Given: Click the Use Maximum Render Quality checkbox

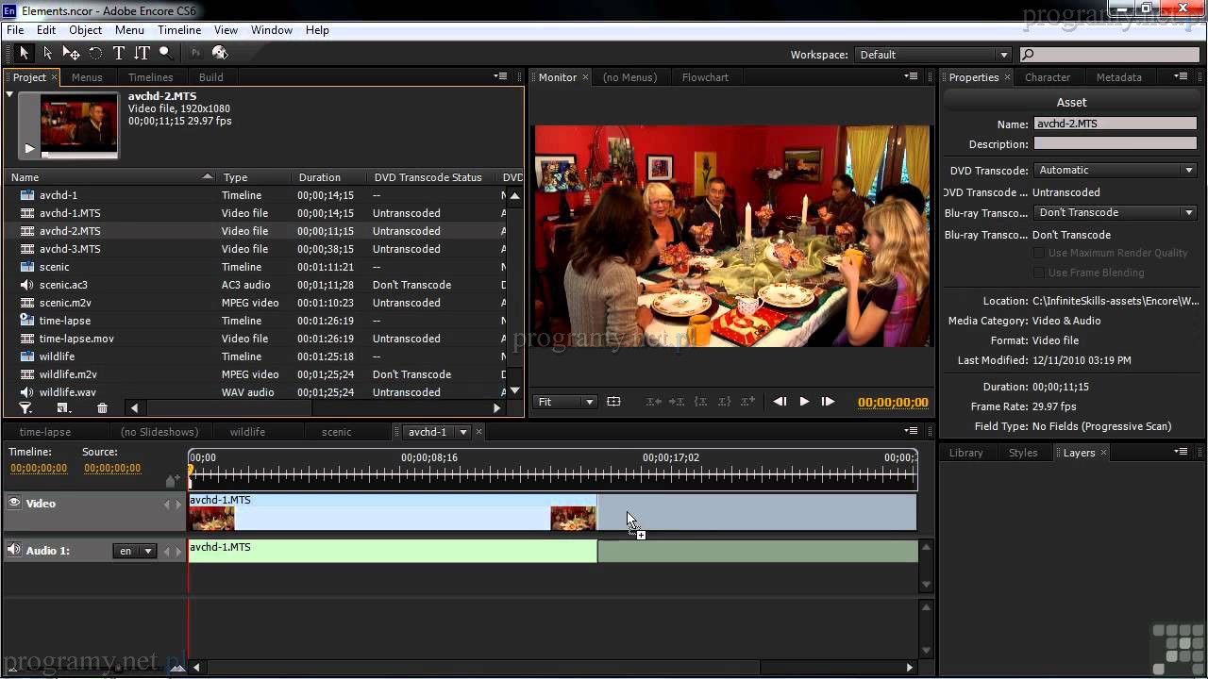Looking at the screenshot, I should (x=1038, y=253).
